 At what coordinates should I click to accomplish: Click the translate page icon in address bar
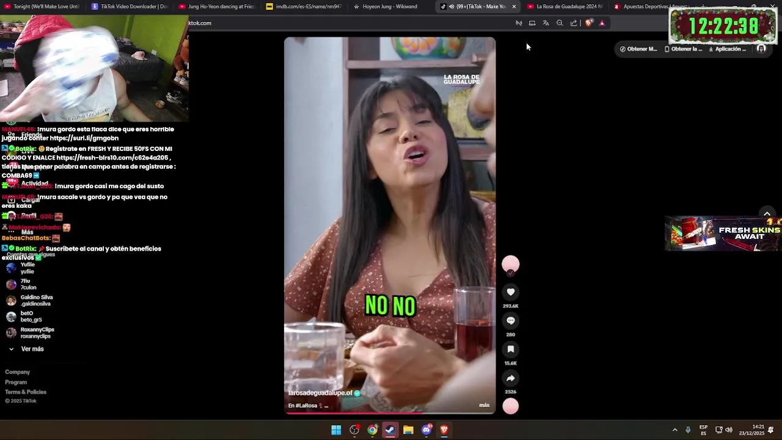point(546,23)
